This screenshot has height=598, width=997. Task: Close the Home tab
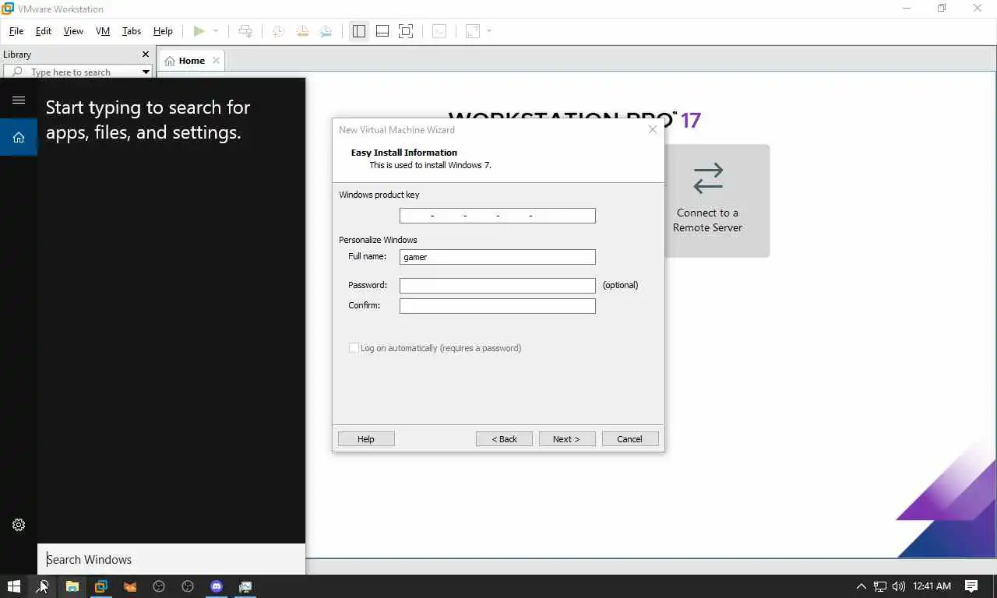[216, 61]
